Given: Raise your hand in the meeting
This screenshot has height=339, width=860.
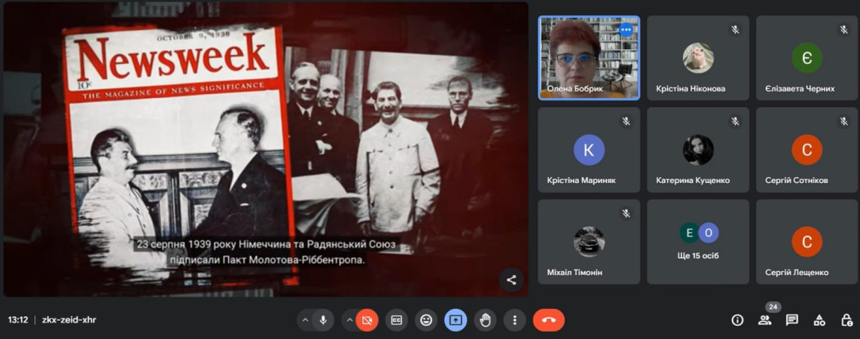Looking at the screenshot, I should (x=485, y=320).
